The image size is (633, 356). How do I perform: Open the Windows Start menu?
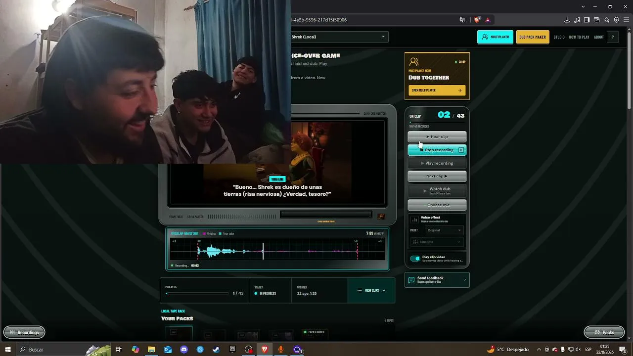[8, 350]
